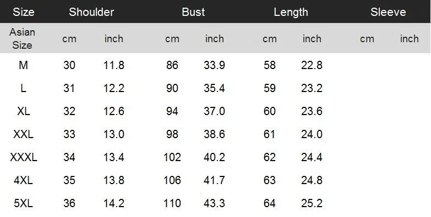This screenshot has width=431, height=217.
Task: Click shoulder value 36 cm
Action: [x=69, y=203]
